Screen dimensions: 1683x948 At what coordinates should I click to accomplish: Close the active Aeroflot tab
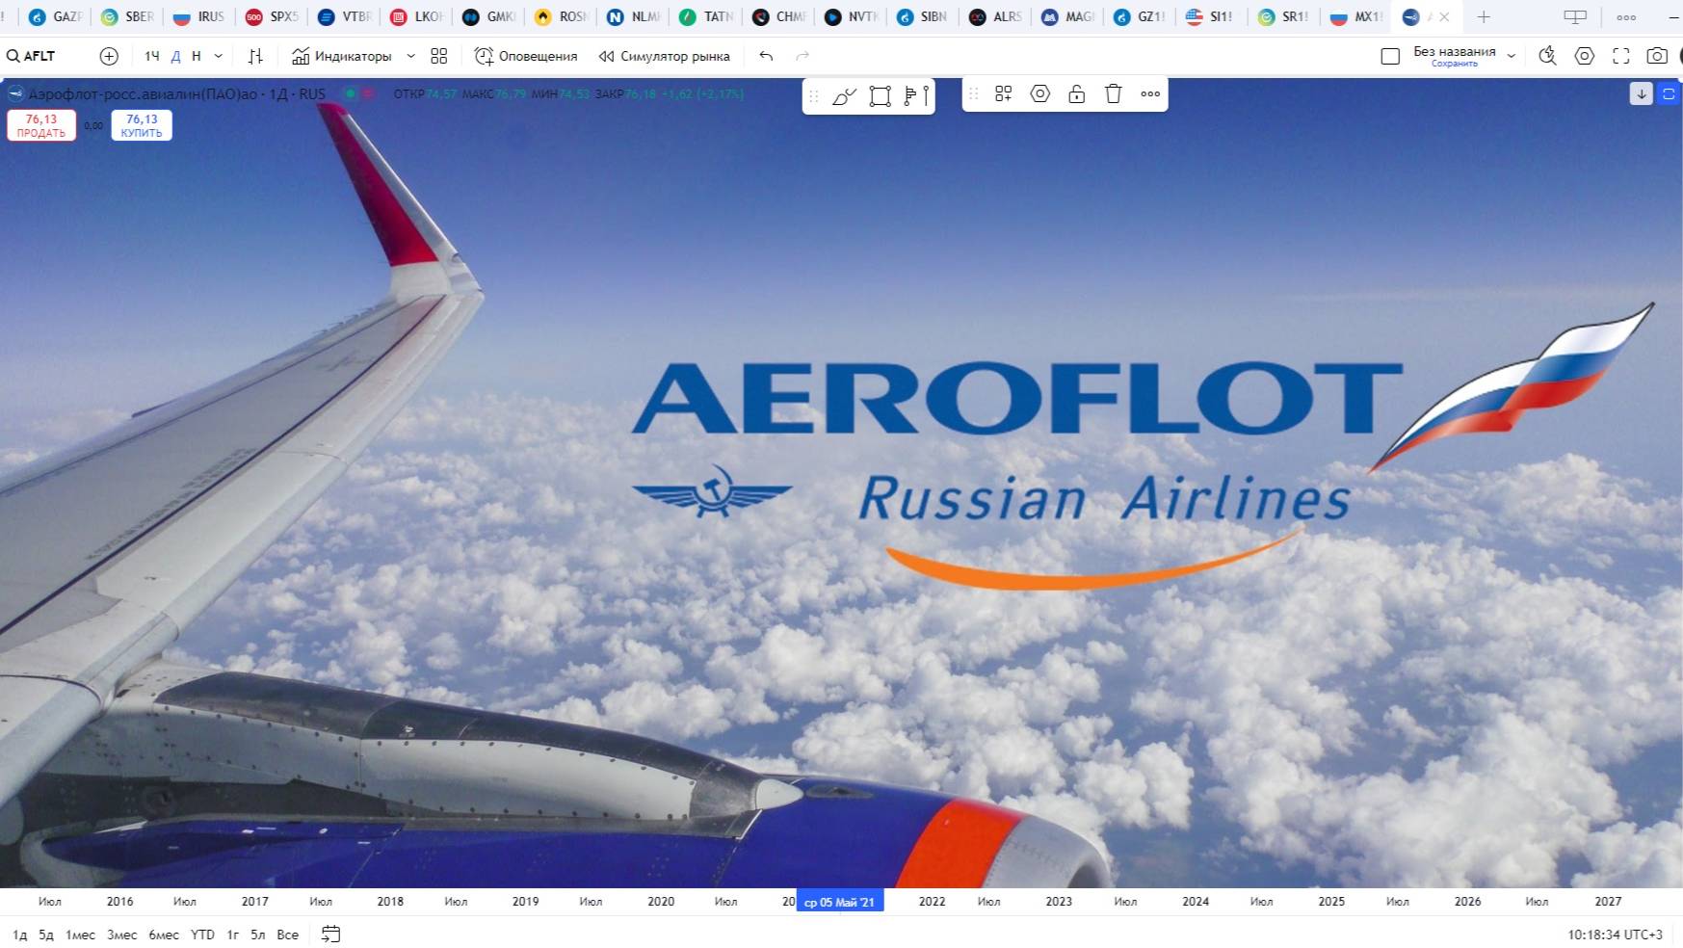(1444, 16)
